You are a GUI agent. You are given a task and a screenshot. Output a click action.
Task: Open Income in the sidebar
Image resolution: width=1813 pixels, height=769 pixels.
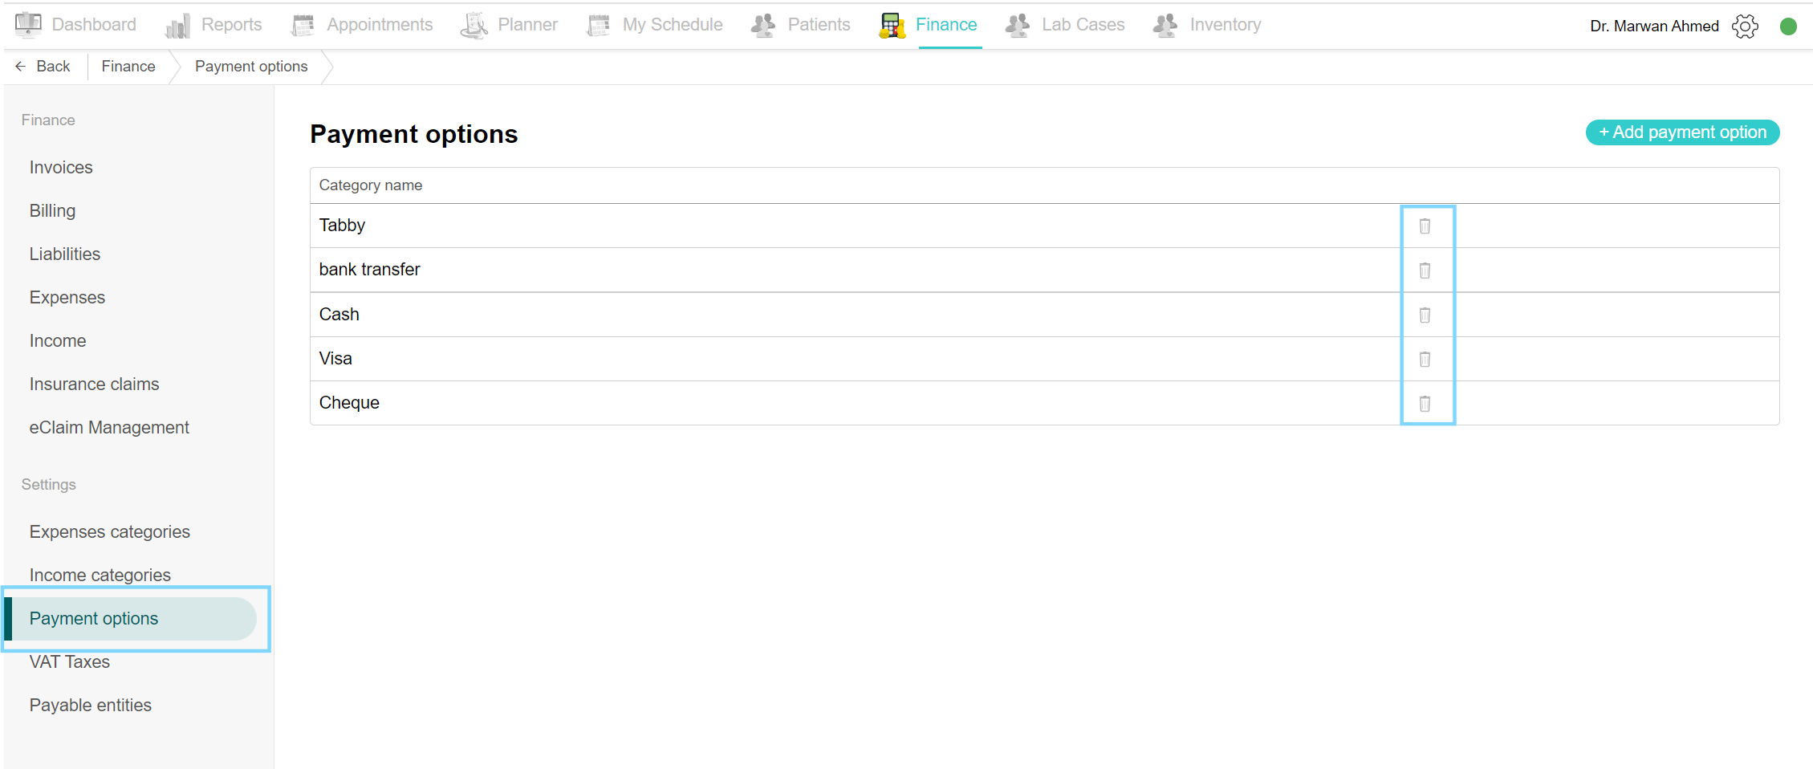pyautogui.click(x=58, y=341)
